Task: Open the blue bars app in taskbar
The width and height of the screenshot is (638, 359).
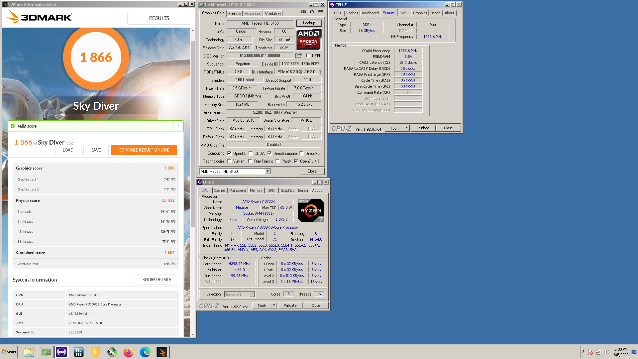Action: coord(79,352)
